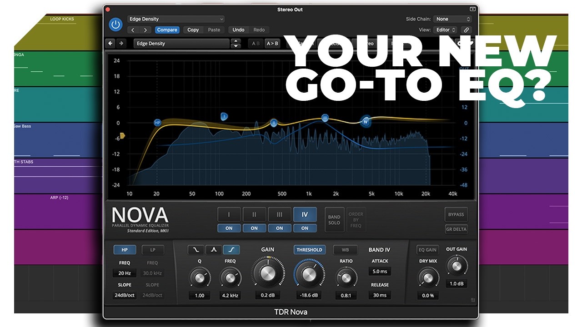Image resolution: width=582 pixels, height=327 pixels.
Task: Click the -18.6 dB threshold field
Action: click(x=309, y=295)
